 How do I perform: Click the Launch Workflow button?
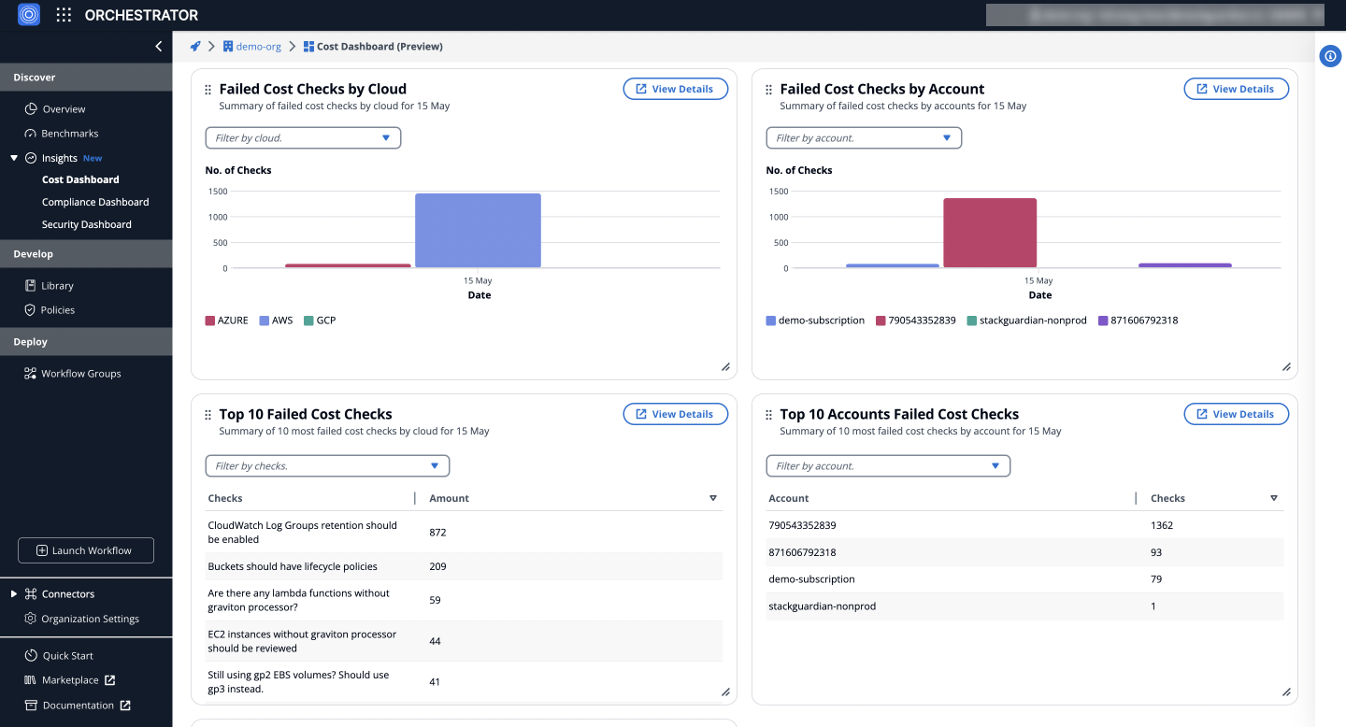(85, 549)
